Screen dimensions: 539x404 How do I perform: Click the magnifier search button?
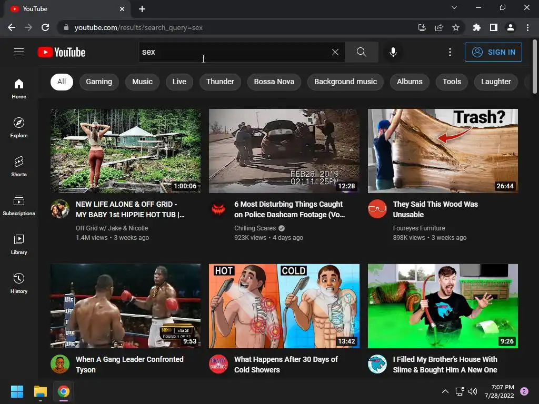pos(361,52)
